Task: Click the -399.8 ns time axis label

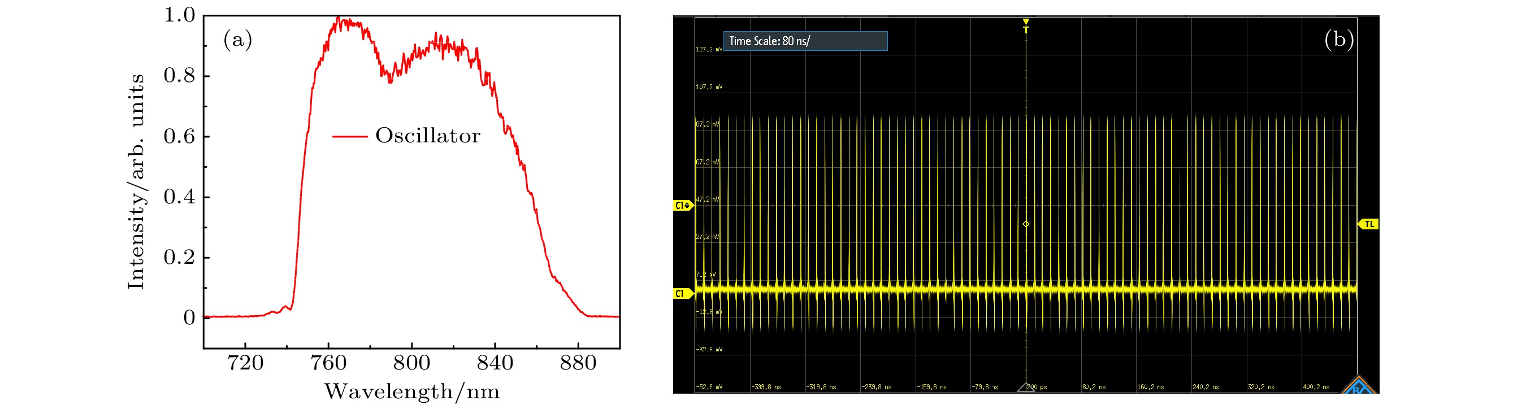Action: pos(766,388)
